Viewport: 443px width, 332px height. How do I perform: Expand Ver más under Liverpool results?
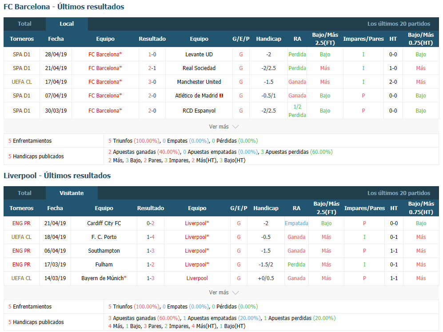click(x=224, y=293)
